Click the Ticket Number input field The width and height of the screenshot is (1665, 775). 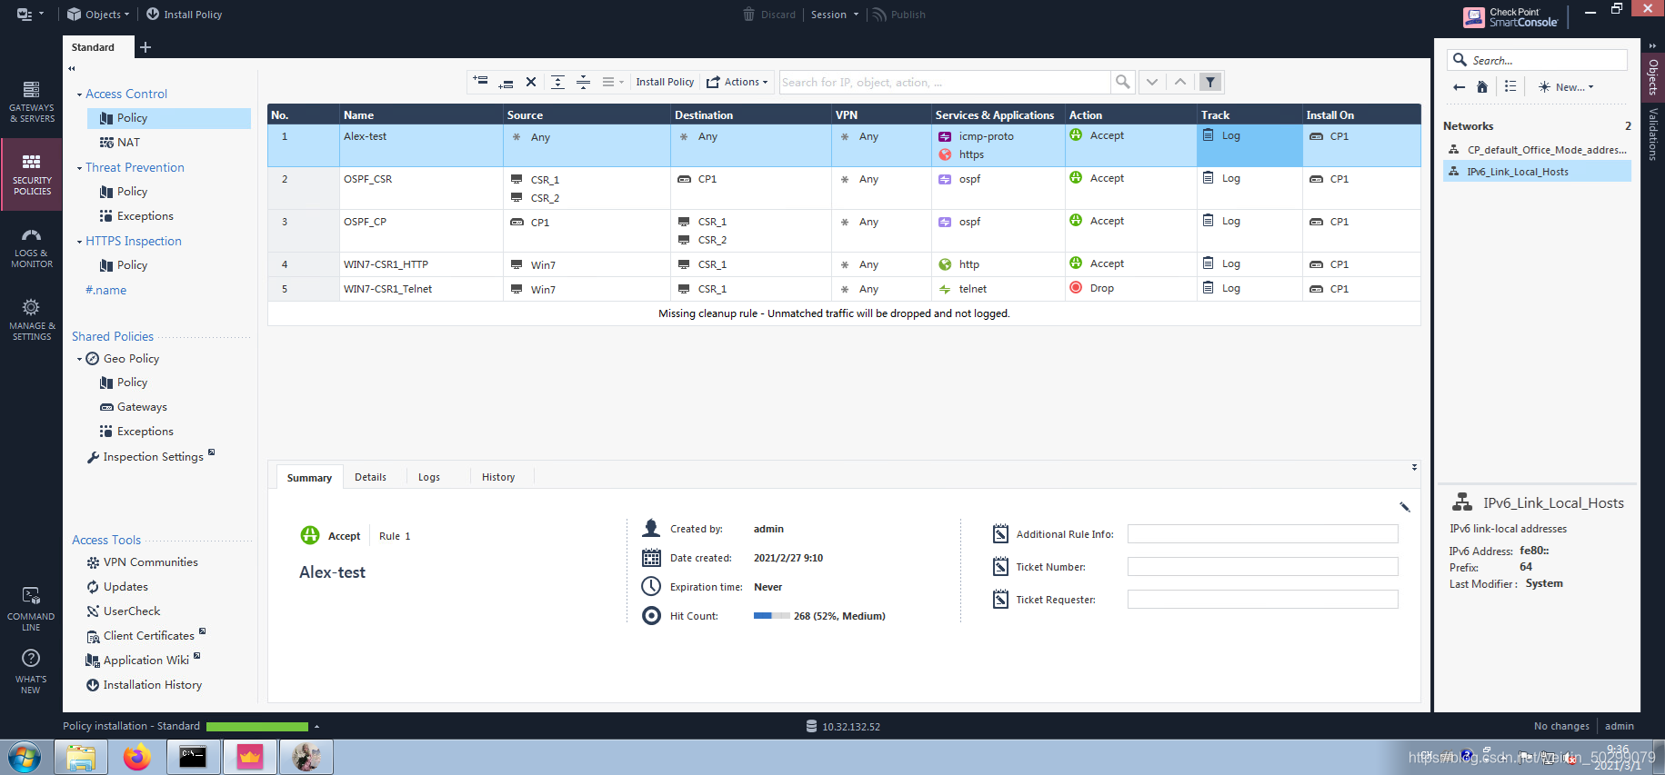1262,567
